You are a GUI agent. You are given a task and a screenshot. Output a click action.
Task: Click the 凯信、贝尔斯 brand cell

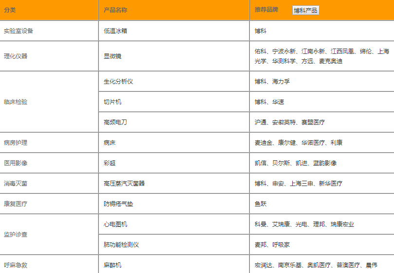tap(322, 163)
